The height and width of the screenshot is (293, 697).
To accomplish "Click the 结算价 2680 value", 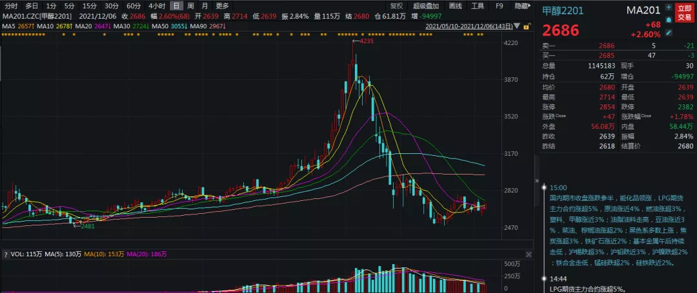I will click(x=685, y=146).
